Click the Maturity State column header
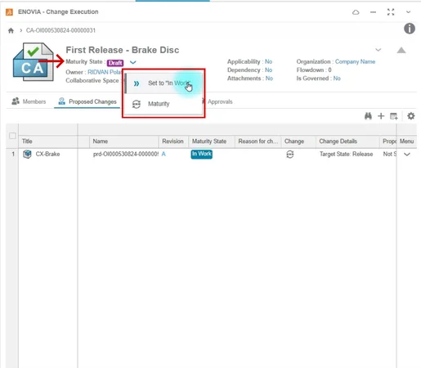This screenshot has width=421, height=368. click(209, 141)
